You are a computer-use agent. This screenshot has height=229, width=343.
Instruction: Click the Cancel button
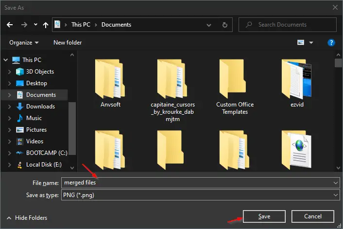click(x=312, y=216)
